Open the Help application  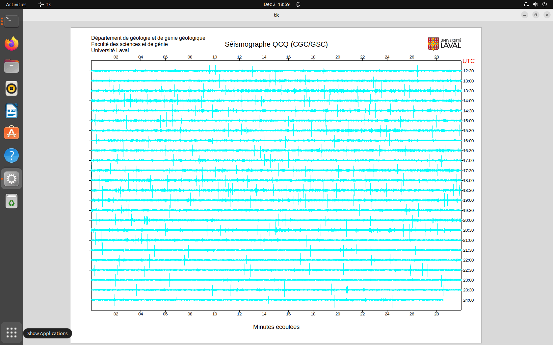click(x=12, y=155)
